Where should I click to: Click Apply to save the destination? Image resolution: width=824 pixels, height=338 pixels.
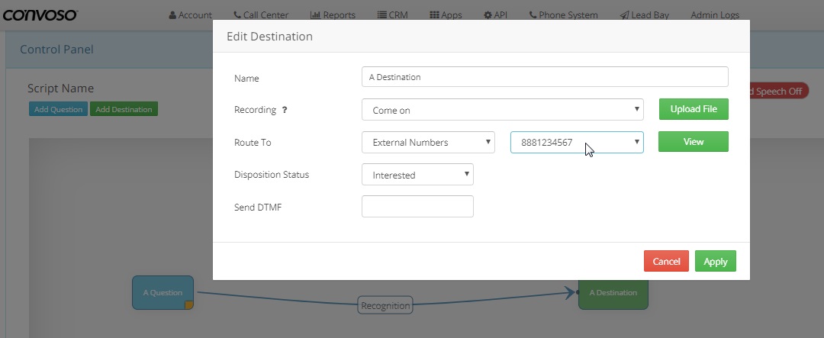[x=715, y=261]
